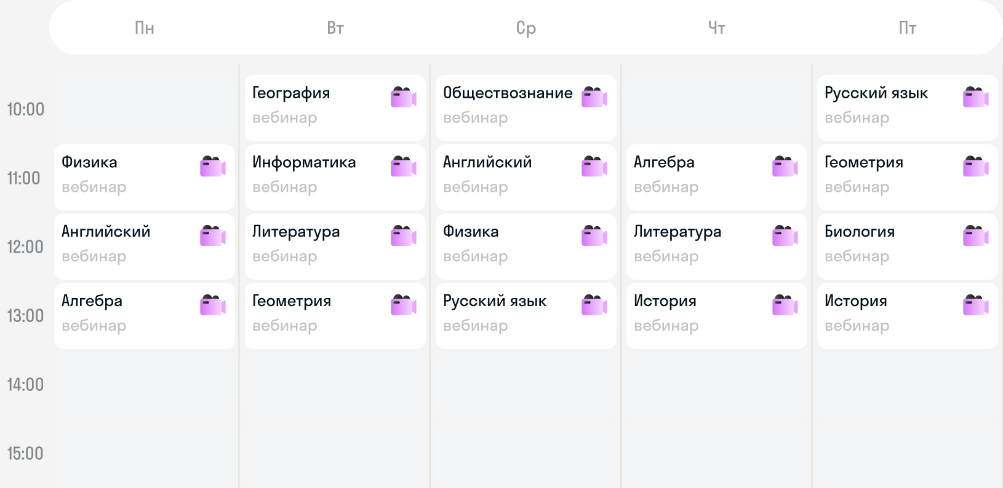Screen dimensions: 1003x488
Task: Click camera icon on Thursday Алгебра webinar
Action: pos(785,167)
